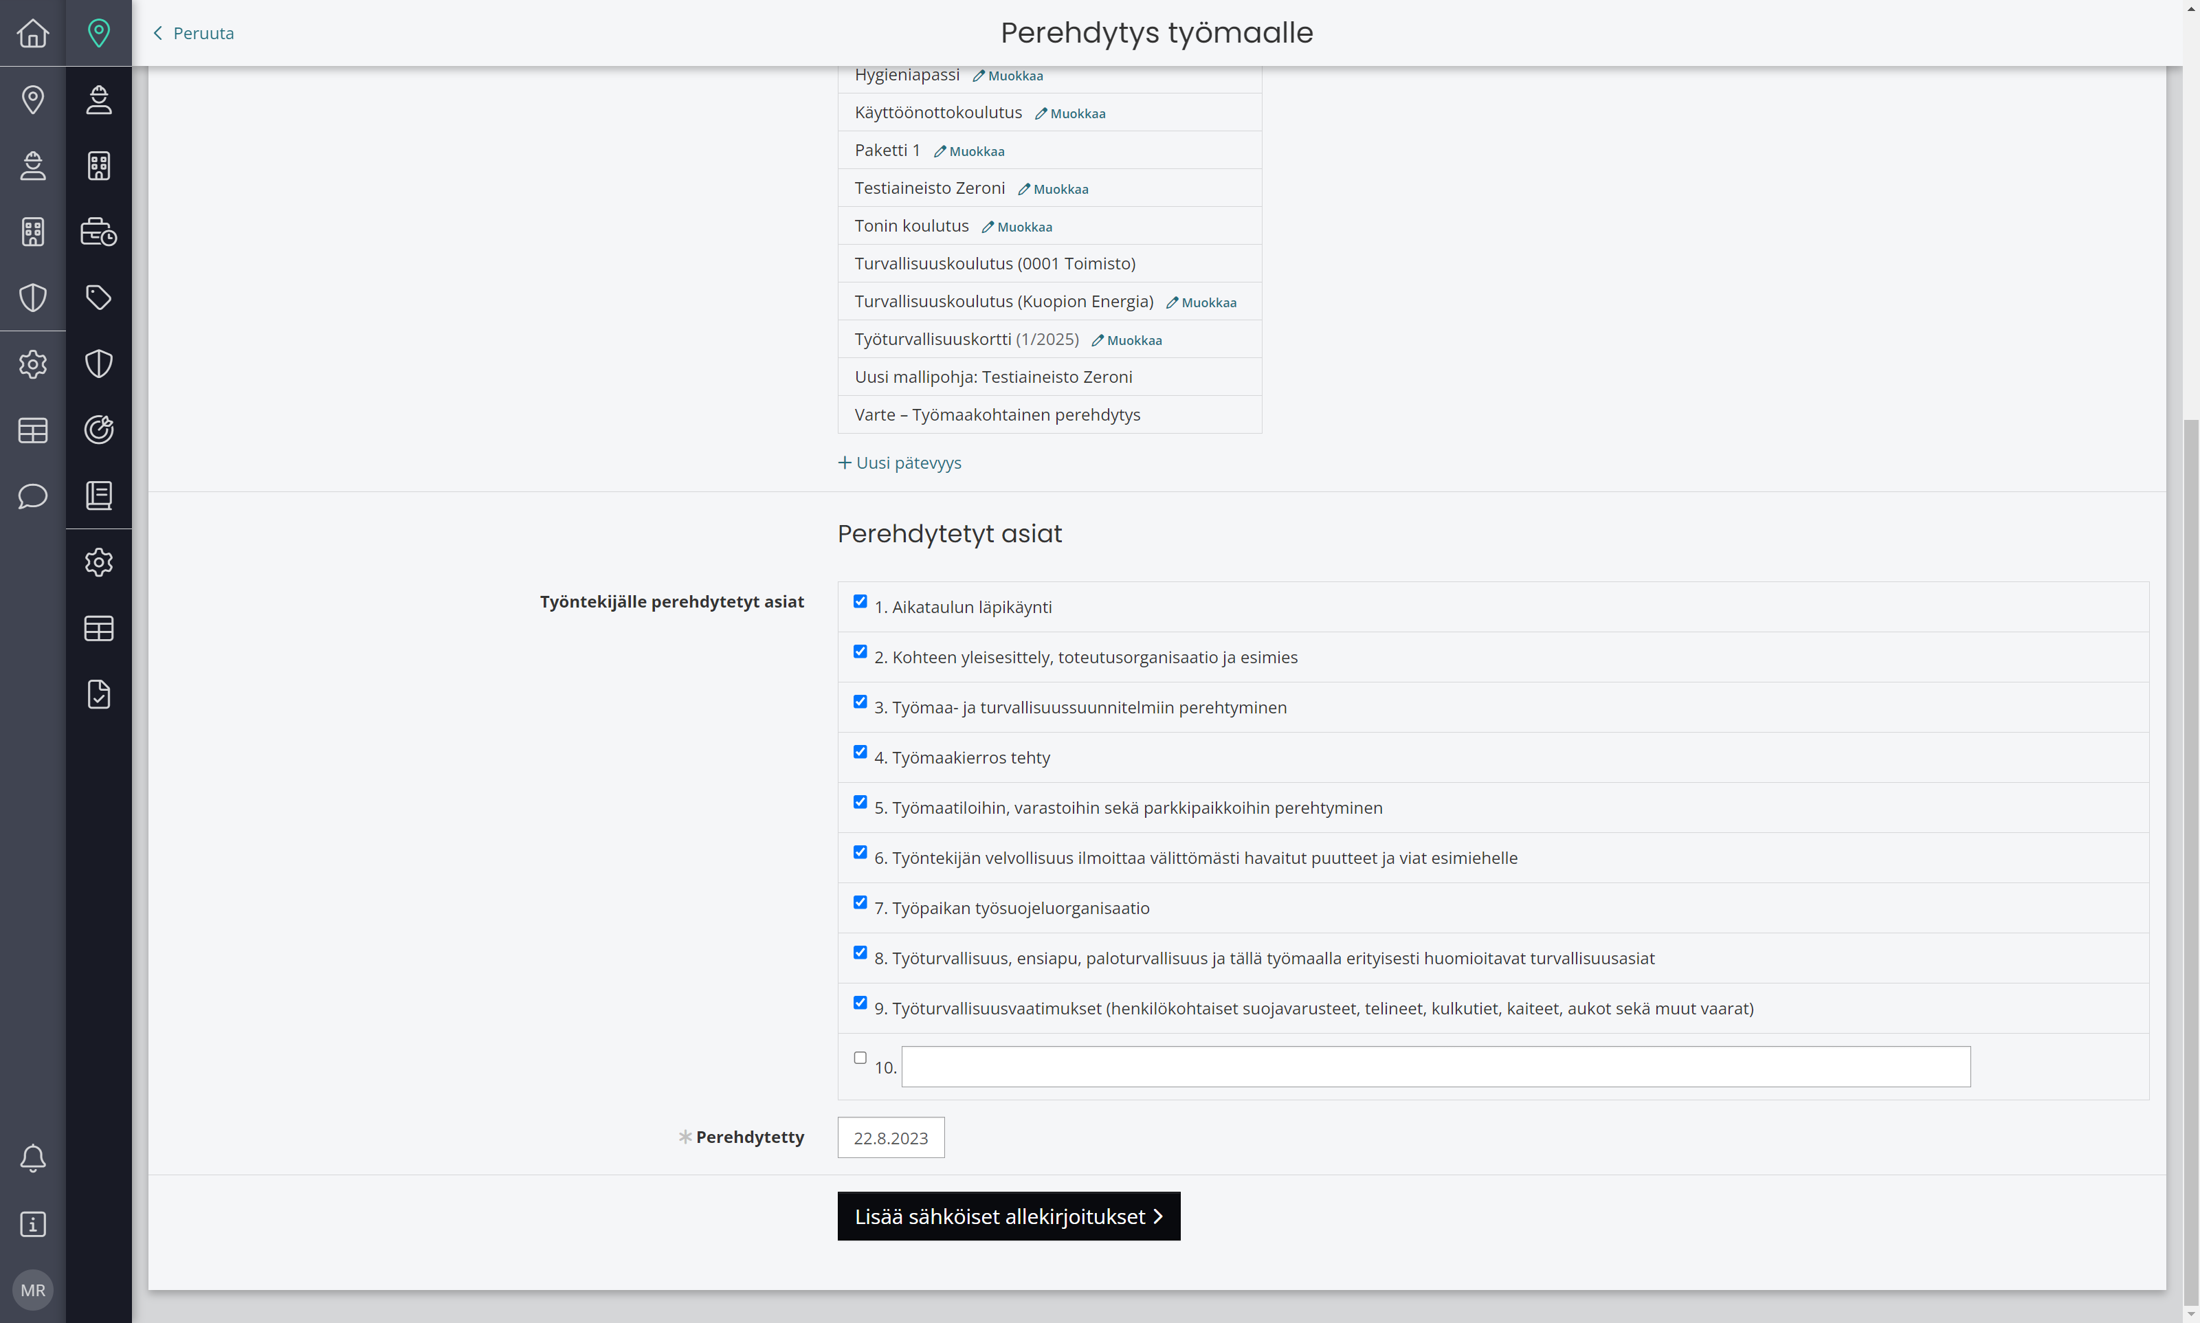
Task: Click the MR user avatar
Action: pyautogui.click(x=33, y=1290)
